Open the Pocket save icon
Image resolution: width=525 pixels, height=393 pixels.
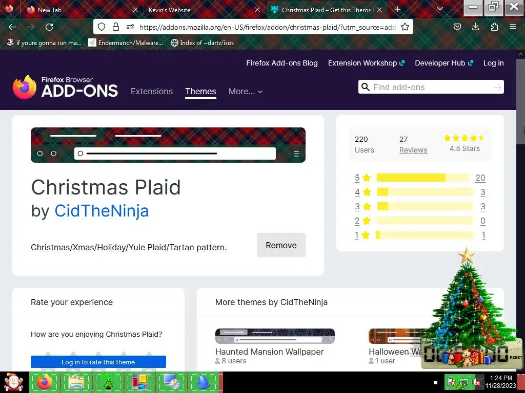click(457, 27)
